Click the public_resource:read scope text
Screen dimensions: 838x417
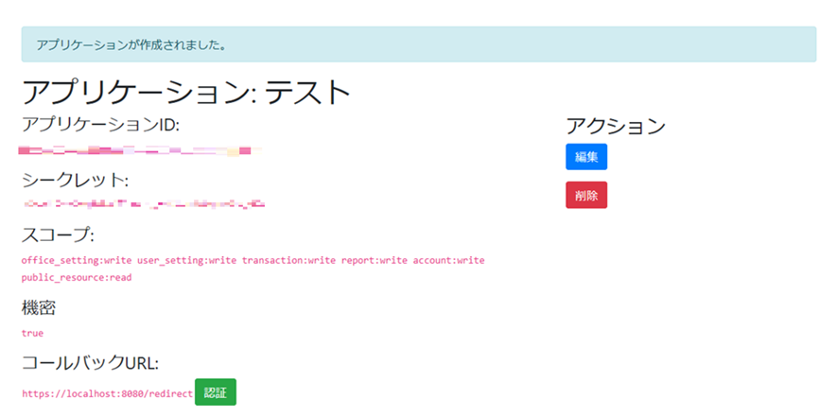(76, 278)
